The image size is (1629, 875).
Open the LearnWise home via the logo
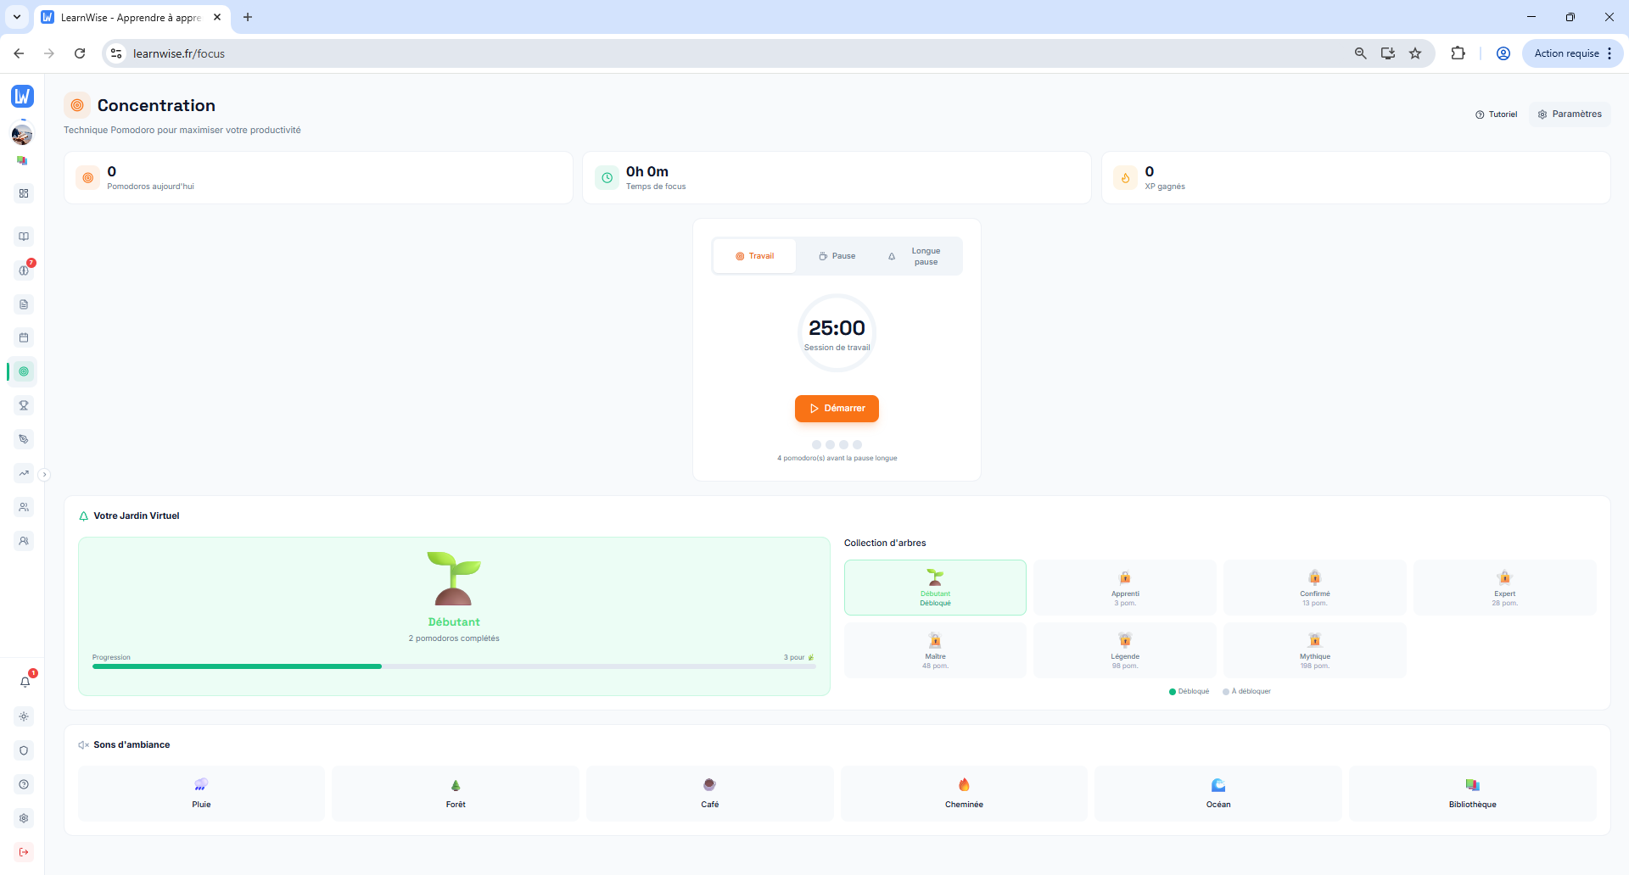tap(22, 96)
